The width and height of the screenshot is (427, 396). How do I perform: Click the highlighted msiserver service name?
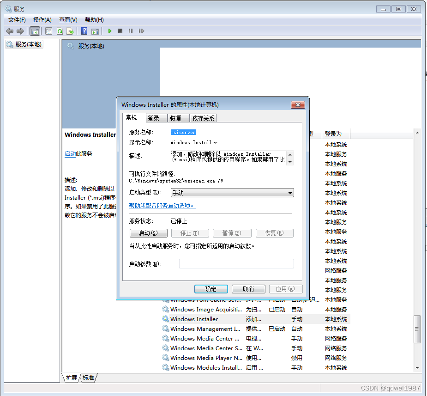(183, 133)
